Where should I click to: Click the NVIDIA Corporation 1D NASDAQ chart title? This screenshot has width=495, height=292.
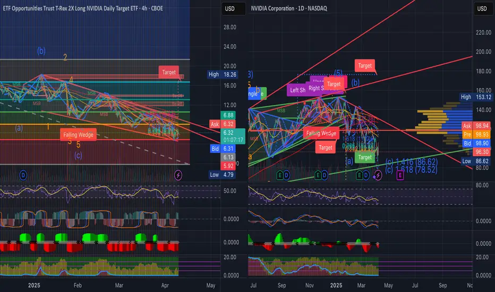[289, 8]
